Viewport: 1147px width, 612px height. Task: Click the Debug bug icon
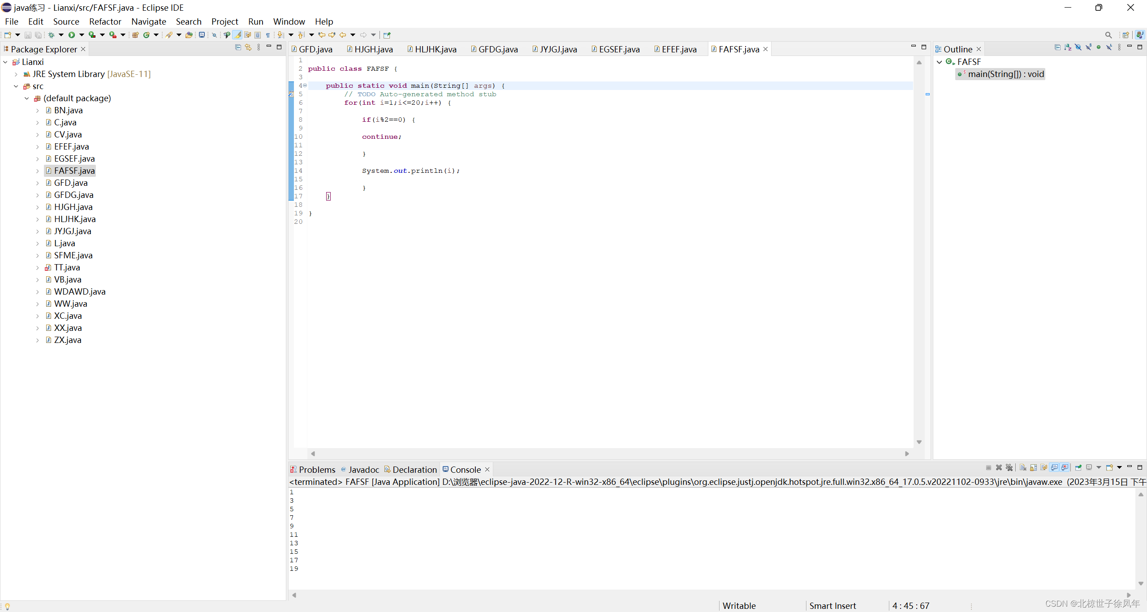[52, 35]
